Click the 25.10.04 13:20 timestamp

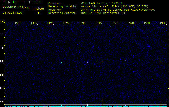[12, 13]
